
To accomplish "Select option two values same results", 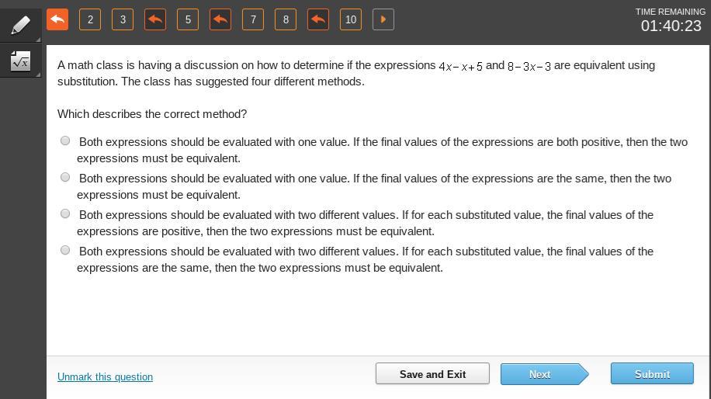I will tap(65, 250).
